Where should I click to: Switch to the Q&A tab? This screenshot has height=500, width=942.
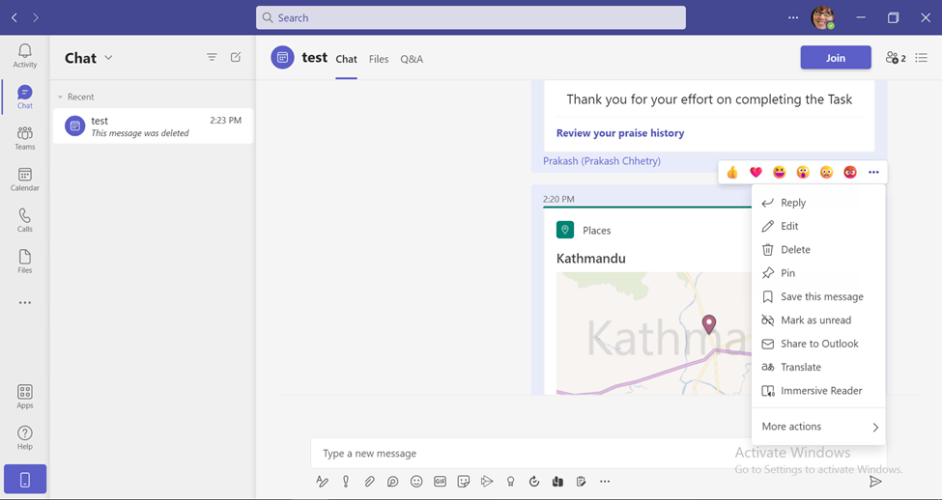[x=412, y=59]
